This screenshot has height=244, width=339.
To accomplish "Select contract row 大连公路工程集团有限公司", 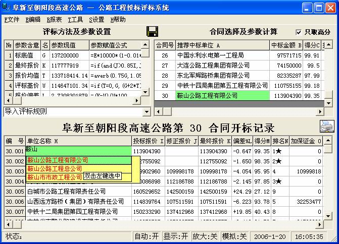I will point(239,66).
